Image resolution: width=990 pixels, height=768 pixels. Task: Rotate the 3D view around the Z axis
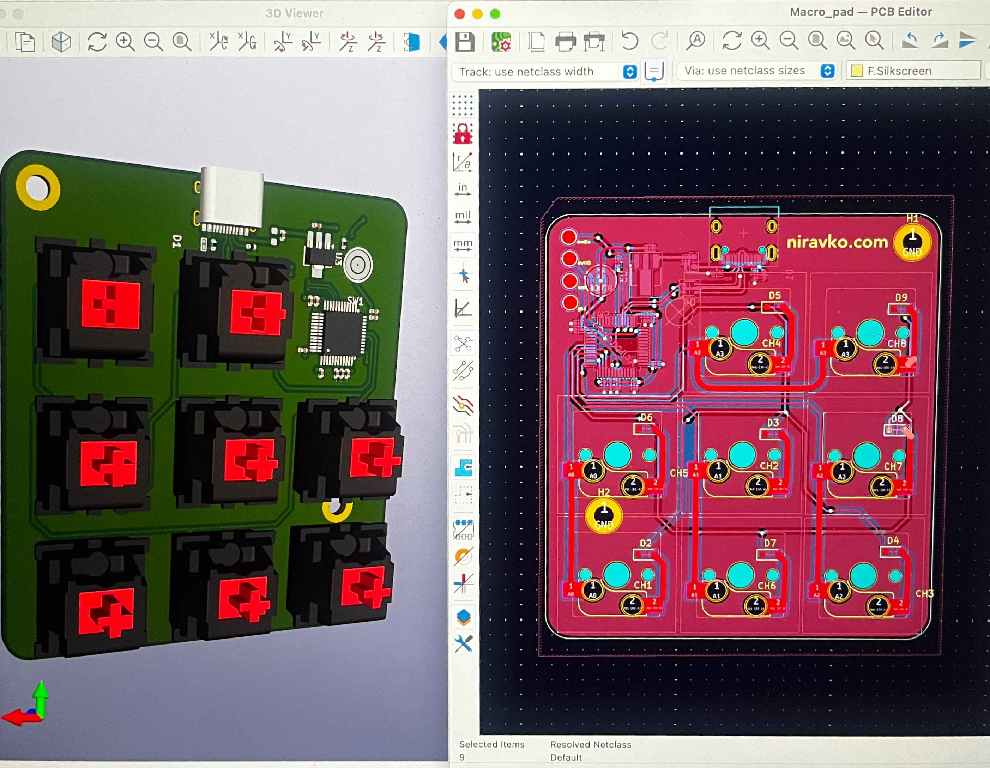pyautogui.click(x=349, y=43)
